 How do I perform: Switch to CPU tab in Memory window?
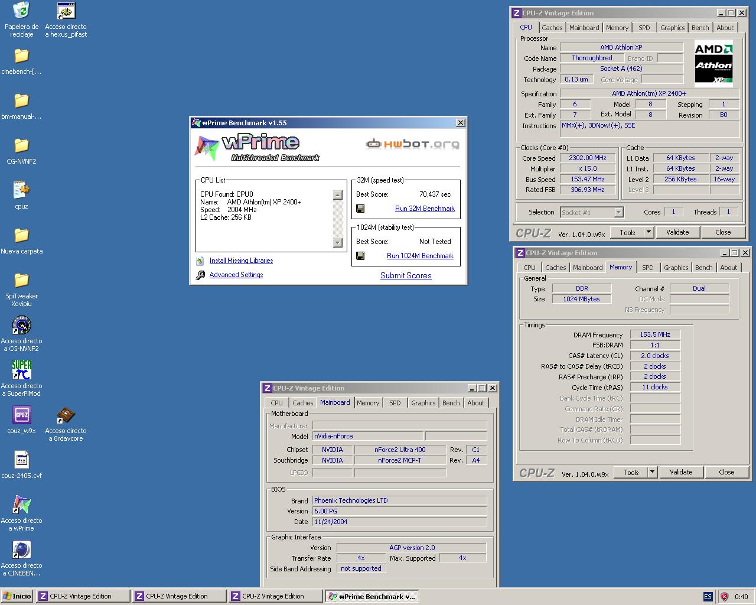(x=529, y=268)
